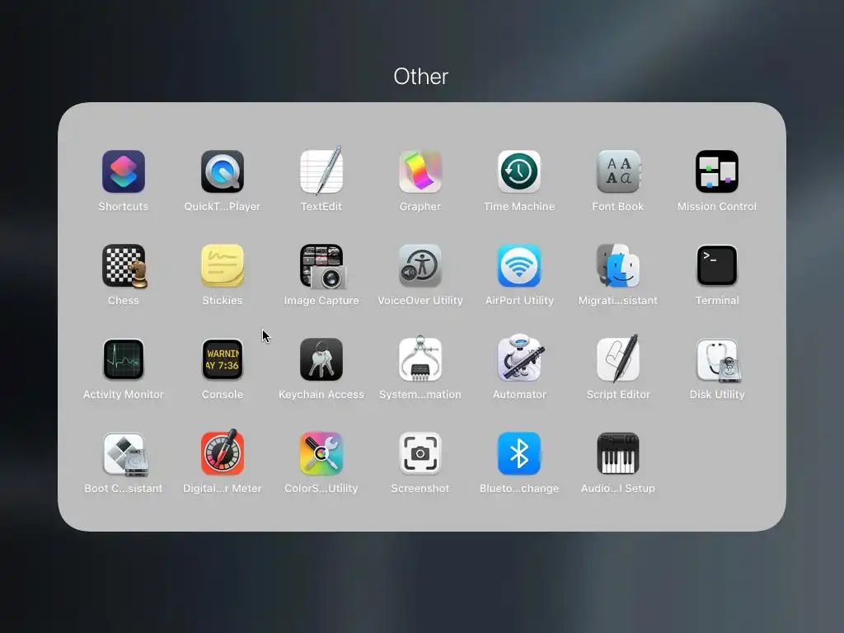Open the Shortcuts app icon
Image resolution: width=844 pixels, height=633 pixels.
click(x=124, y=171)
